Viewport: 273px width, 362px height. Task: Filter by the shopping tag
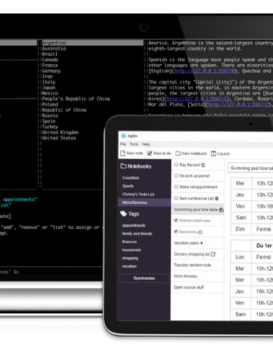(x=130, y=258)
